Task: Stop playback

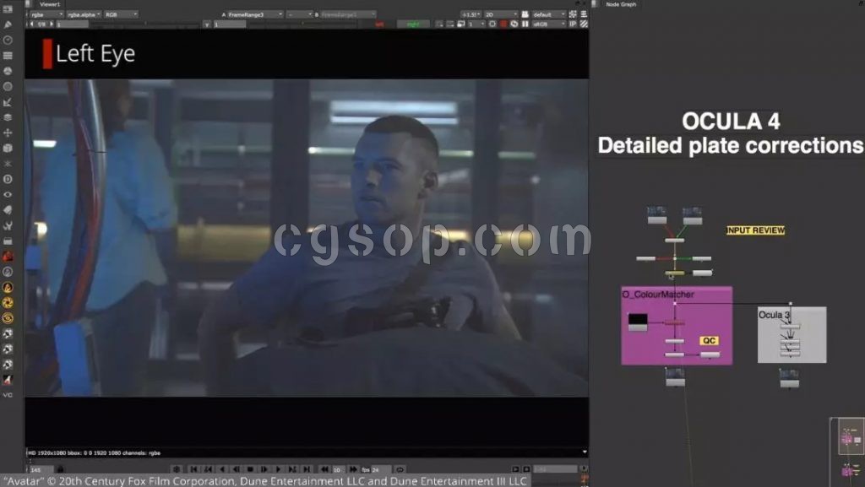Action: pos(250,469)
